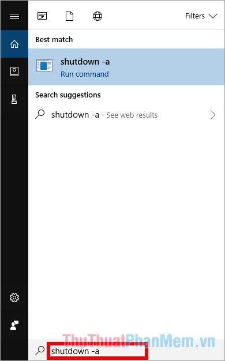
Task: Expand the arrow beside the web results suggestion
Action: coord(213,115)
